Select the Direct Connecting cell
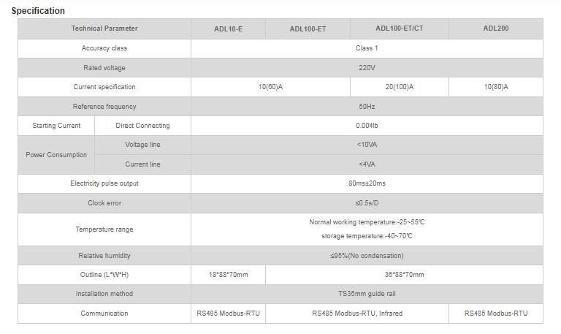The height and width of the screenshot is (334, 561). click(x=142, y=126)
